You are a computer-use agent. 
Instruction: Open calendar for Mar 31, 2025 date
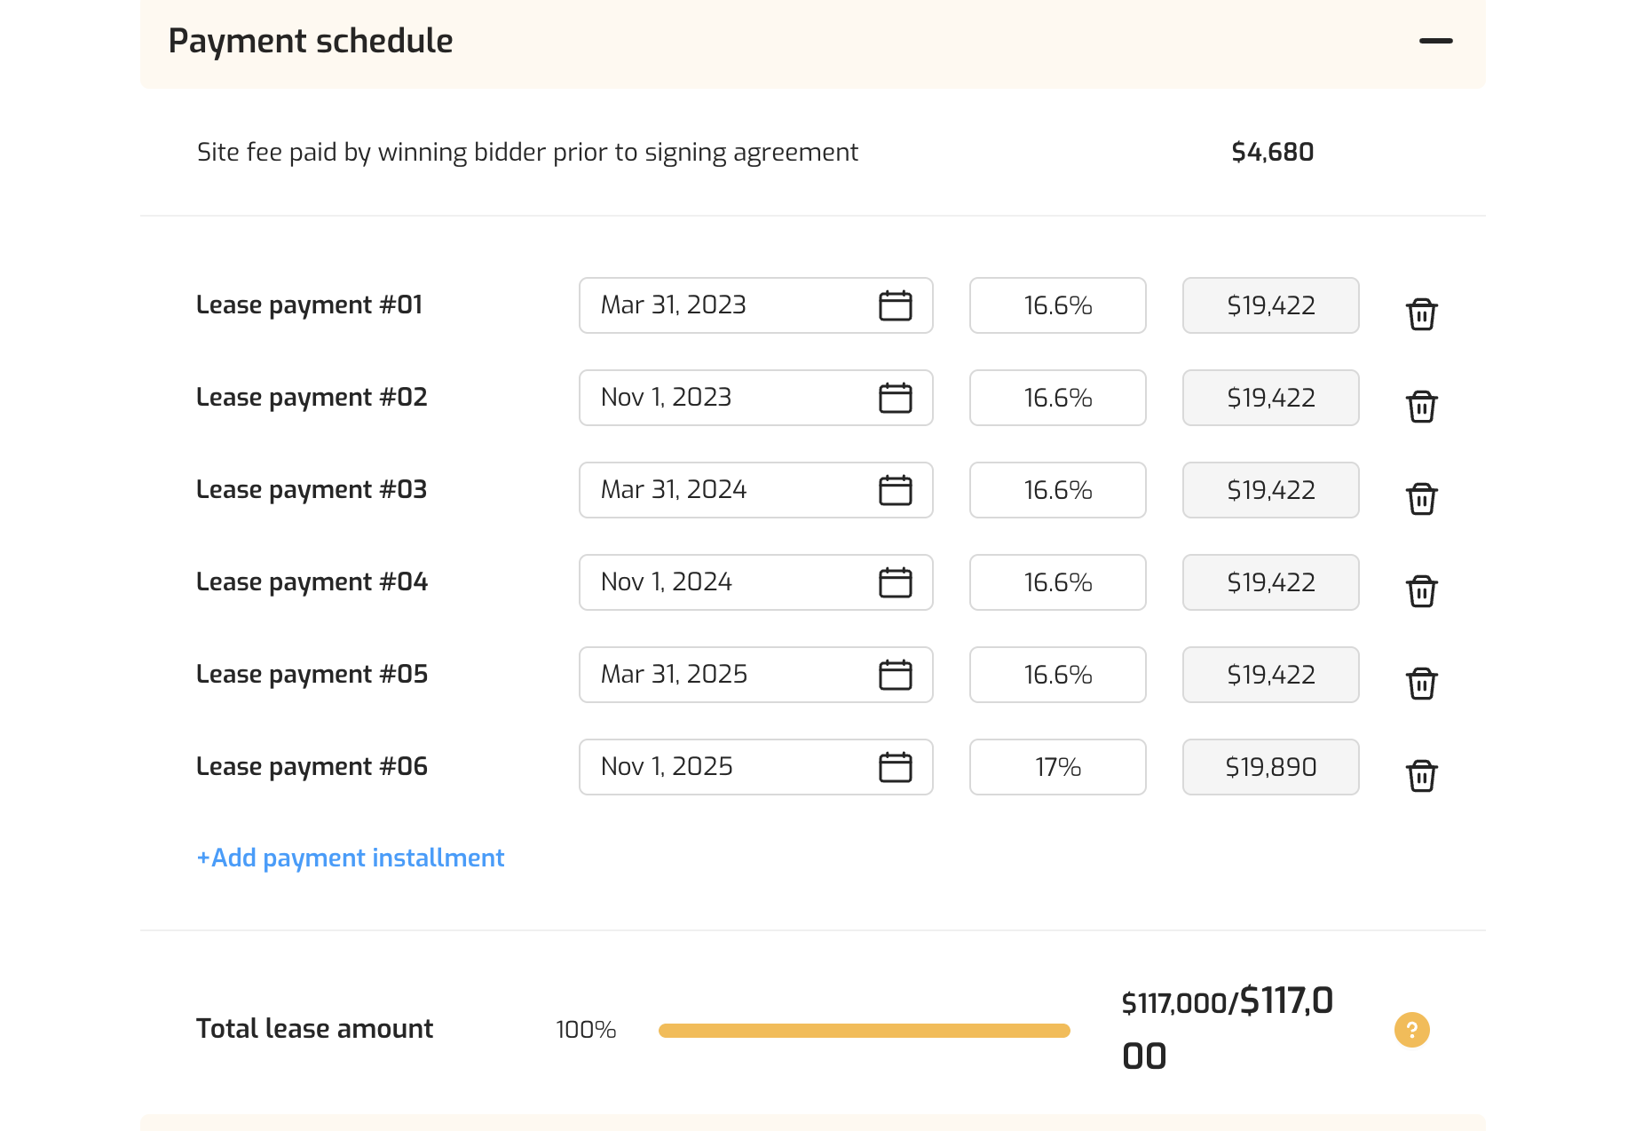click(895, 675)
